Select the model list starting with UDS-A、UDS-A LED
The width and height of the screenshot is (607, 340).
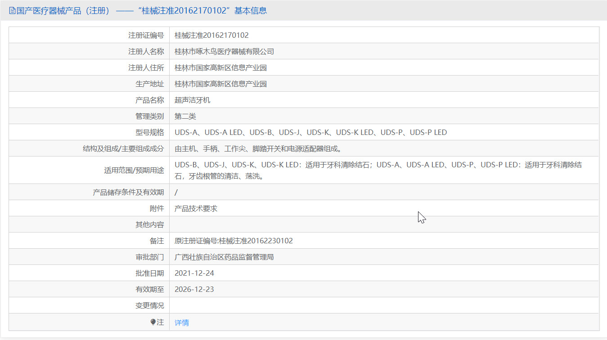[x=310, y=132]
